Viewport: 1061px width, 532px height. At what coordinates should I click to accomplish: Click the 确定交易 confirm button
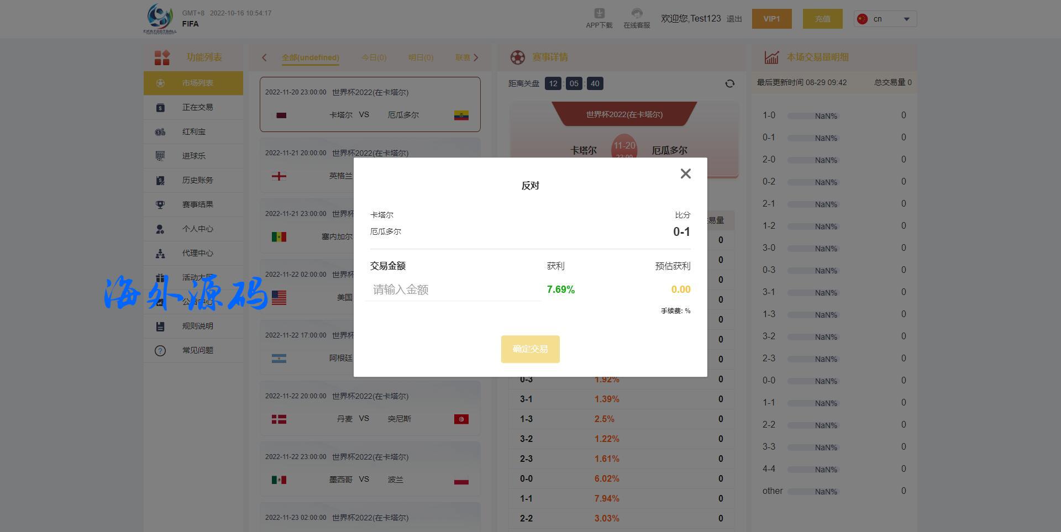(x=530, y=349)
